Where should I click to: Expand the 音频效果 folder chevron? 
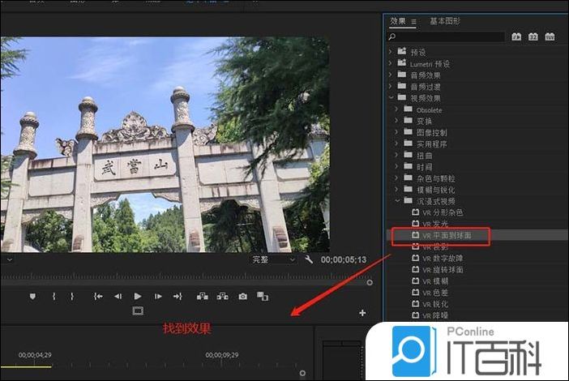pyautogui.click(x=391, y=75)
